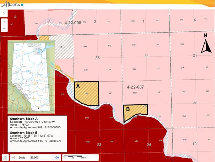
Task: Focus the Scale 1: input field
Action: click(41, 157)
